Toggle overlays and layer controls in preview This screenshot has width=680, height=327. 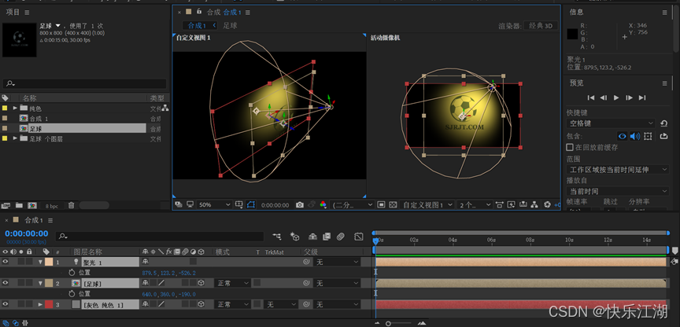tap(648, 137)
